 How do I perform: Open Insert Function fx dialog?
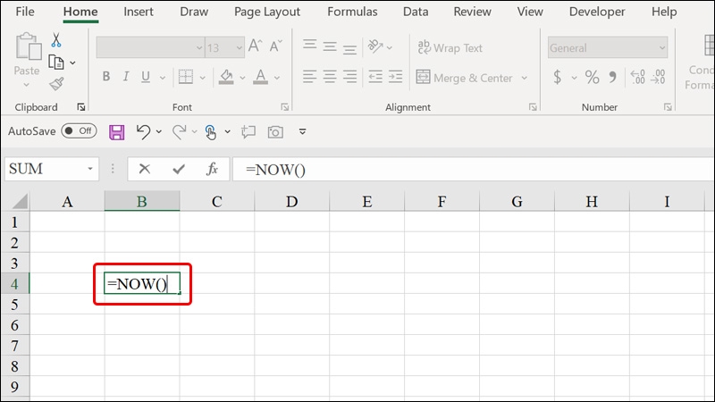[212, 169]
